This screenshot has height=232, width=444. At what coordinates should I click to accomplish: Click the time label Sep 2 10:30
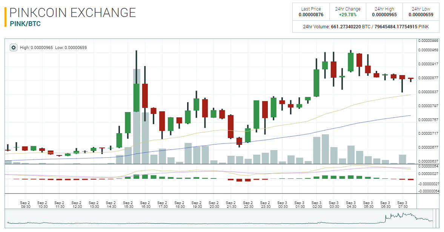tap(43, 204)
